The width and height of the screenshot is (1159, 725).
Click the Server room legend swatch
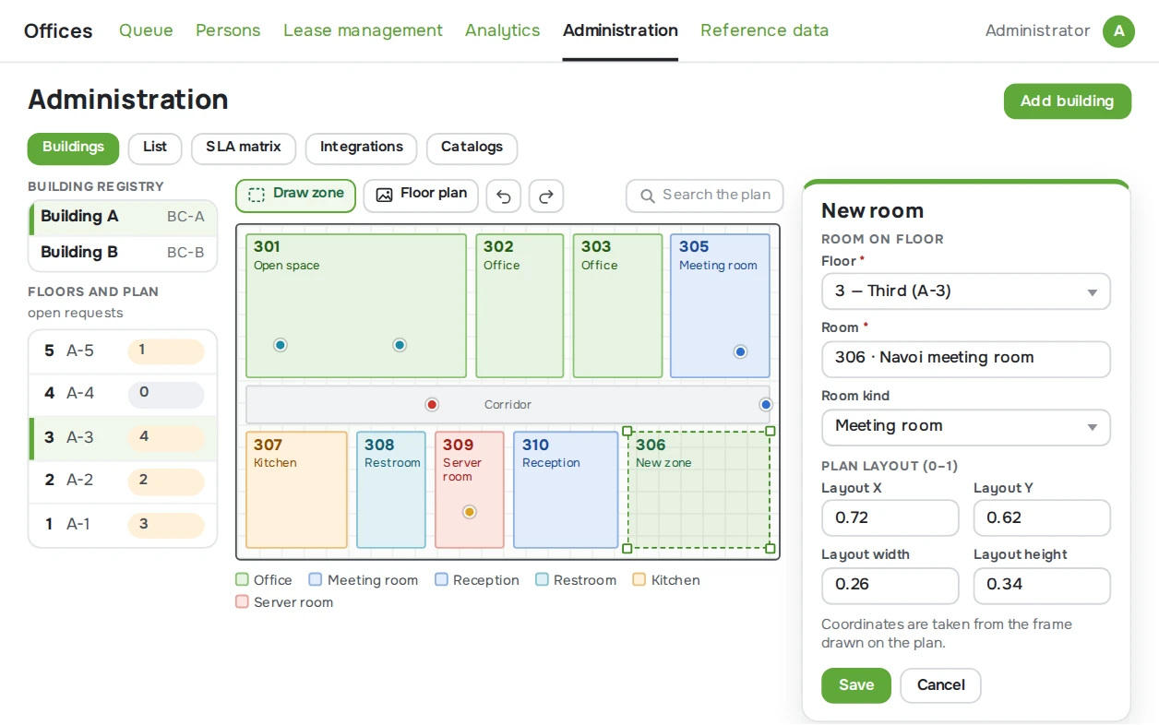242,602
